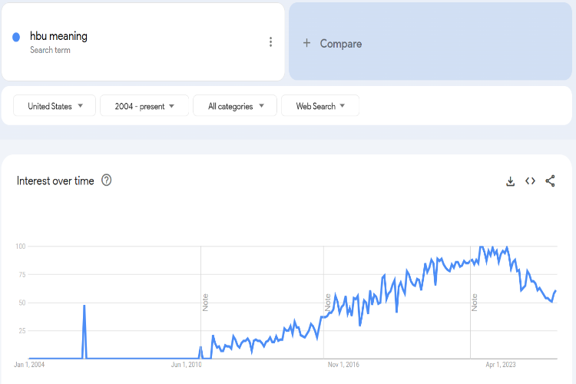Screen dimensions: 576x384
Task: Click the plus icon in Compare
Action: [x=306, y=44]
